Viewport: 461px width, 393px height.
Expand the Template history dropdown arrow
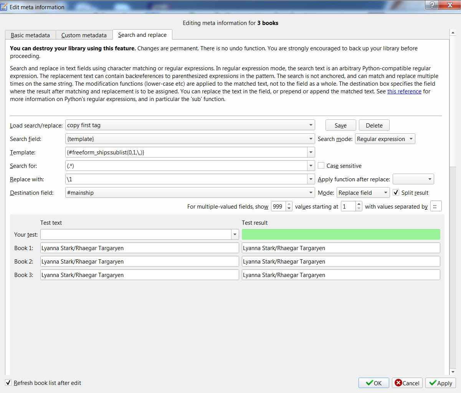coord(311,152)
